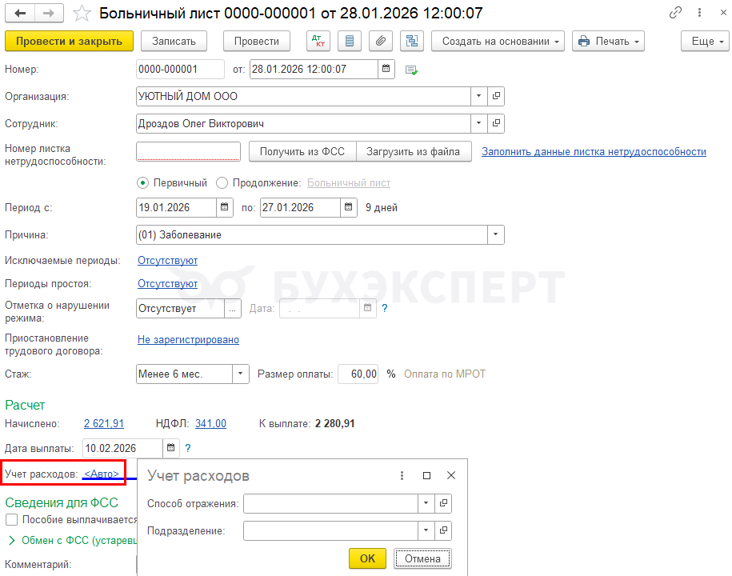
Task: Open the Создать на основании menu
Action: [x=498, y=41]
